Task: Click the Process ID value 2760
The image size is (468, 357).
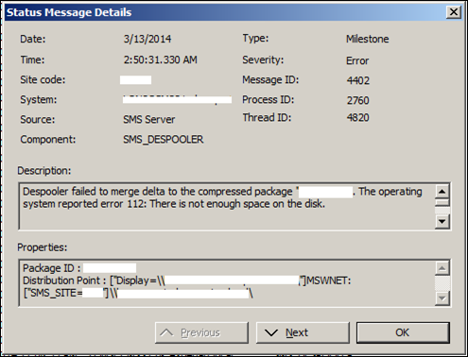Action: coord(358,100)
